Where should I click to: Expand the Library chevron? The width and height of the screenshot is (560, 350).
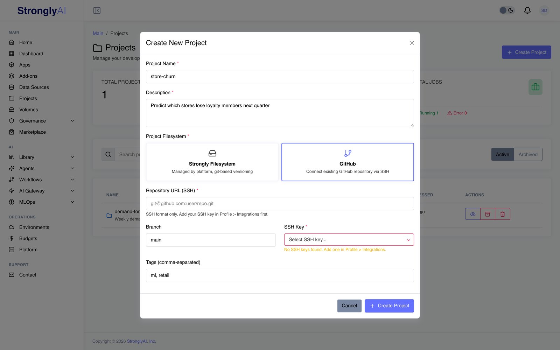(72, 157)
